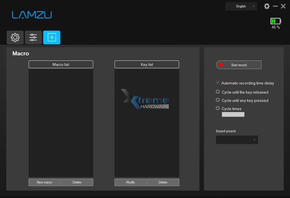
Task: Click the LAMZU logo
Action: pyautogui.click(x=32, y=15)
